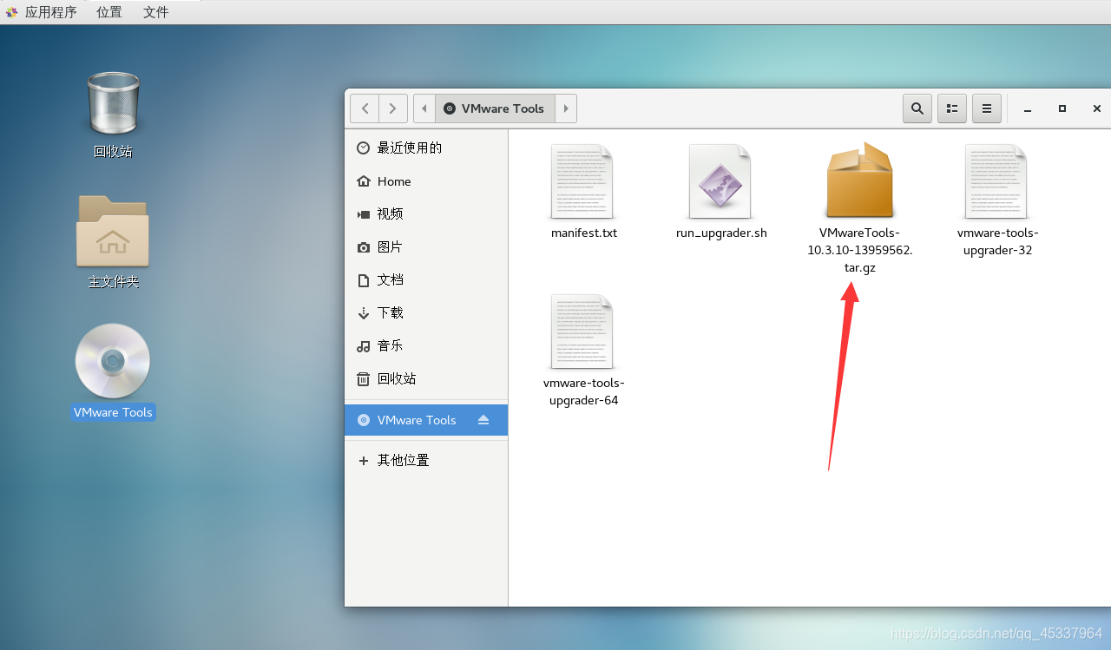The image size is (1111, 650).
Task: Click the Home folder desktop label
Action: (113, 282)
